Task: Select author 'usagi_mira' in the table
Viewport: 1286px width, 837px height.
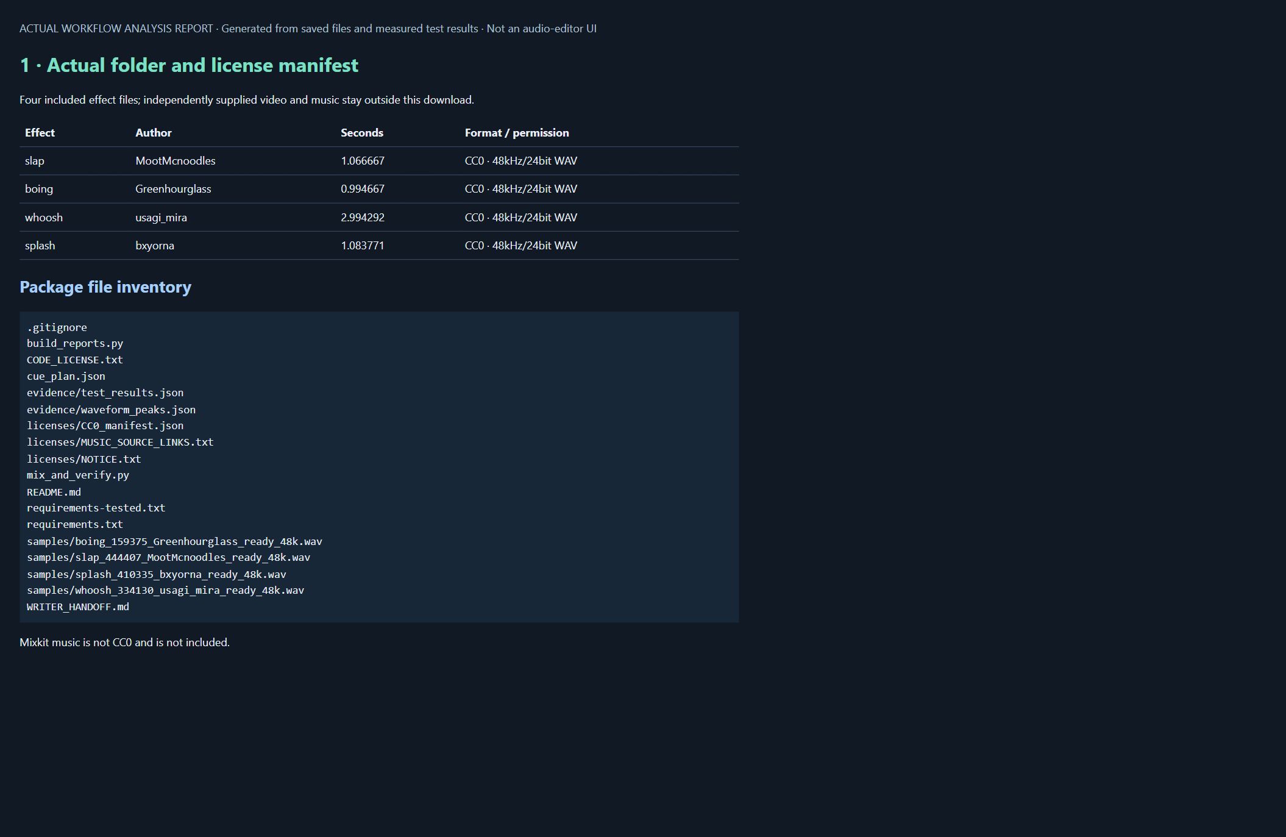Action: tap(161, 218)
